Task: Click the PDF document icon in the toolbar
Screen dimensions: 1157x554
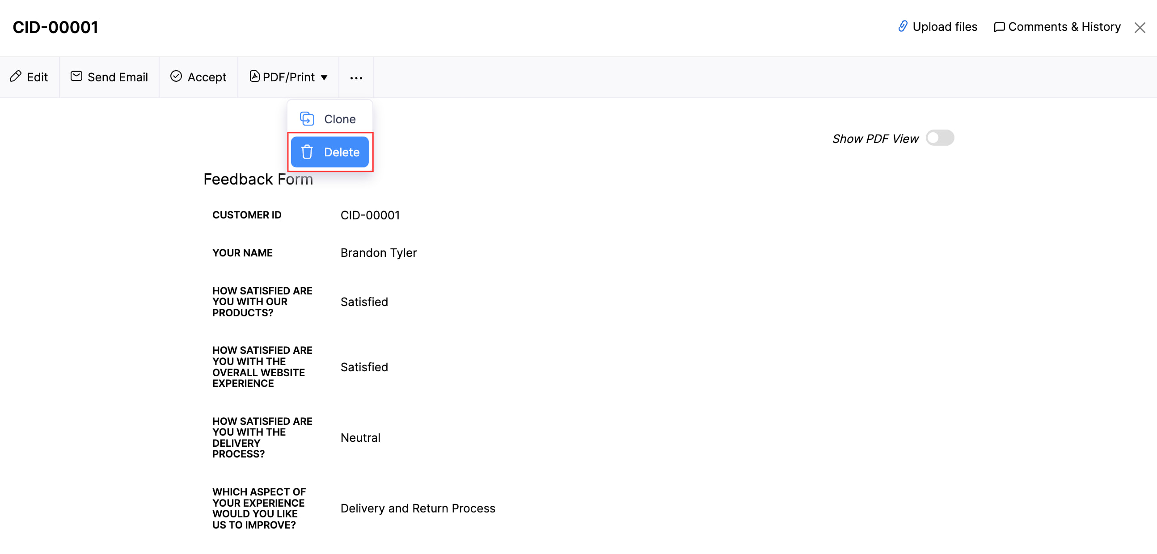Action: tap(255, 77)
